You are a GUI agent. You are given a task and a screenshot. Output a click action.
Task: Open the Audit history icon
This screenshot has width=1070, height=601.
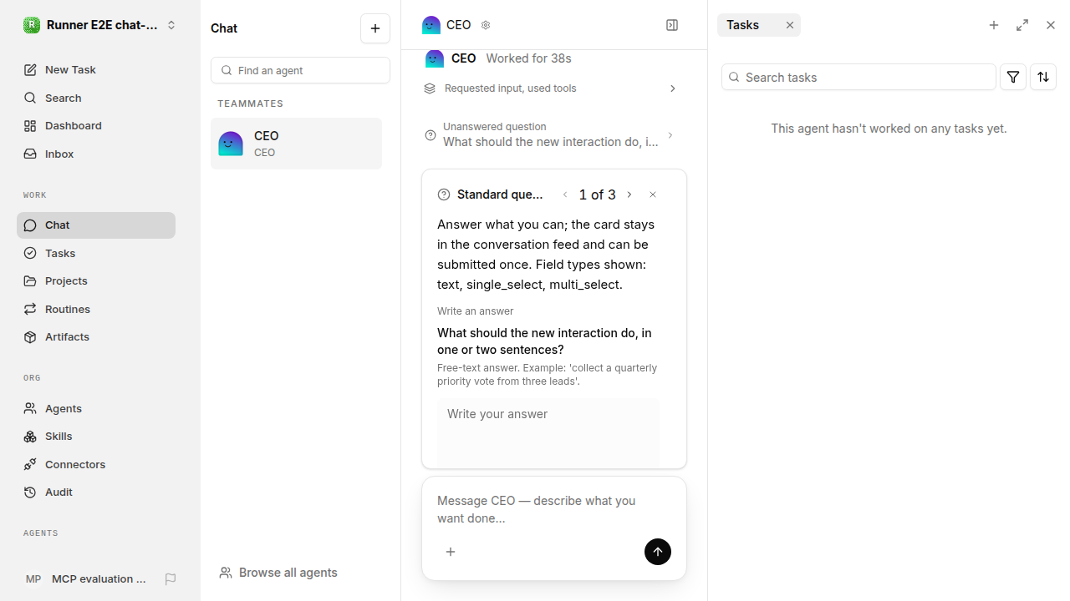(x=30, y=492)
